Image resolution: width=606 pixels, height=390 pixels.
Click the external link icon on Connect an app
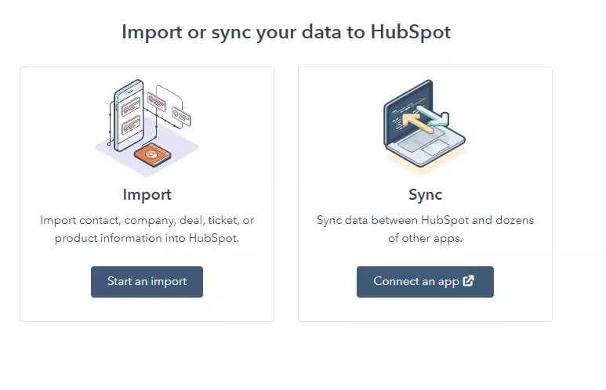pyautogui.click(x=469, y=281)
